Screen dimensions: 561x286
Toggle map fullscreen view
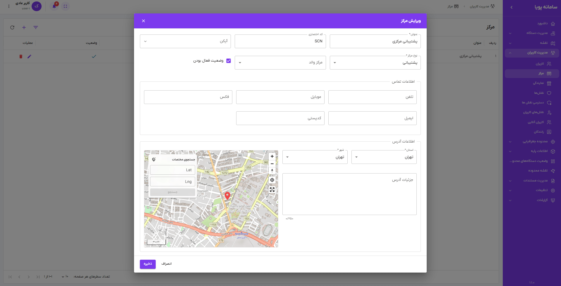(272, 190)
